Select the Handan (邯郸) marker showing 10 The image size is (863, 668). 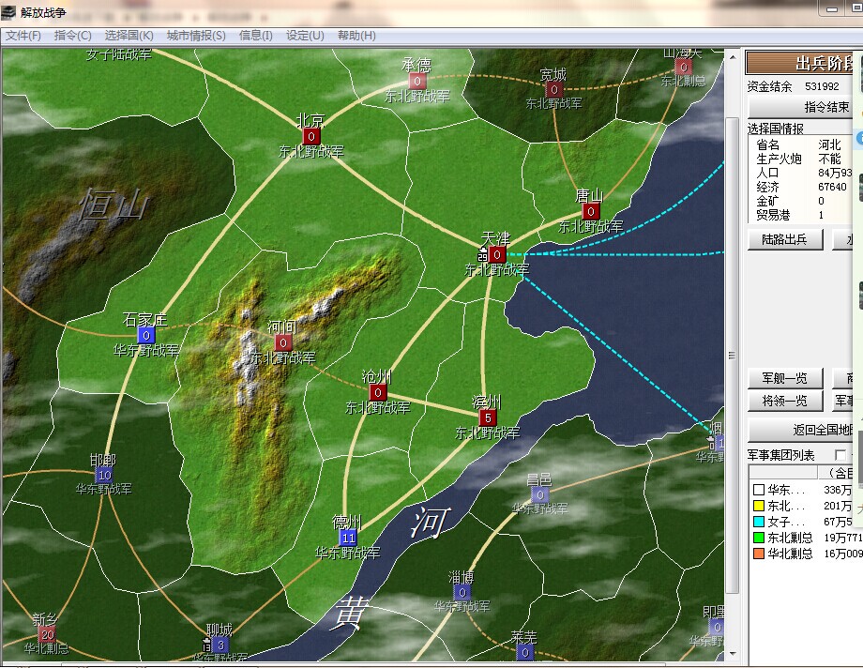(103, 476)
